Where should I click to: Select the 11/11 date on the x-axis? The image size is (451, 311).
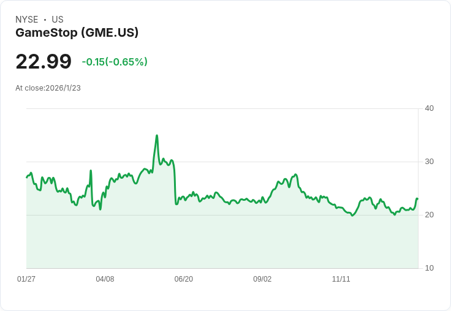point(341,279)
